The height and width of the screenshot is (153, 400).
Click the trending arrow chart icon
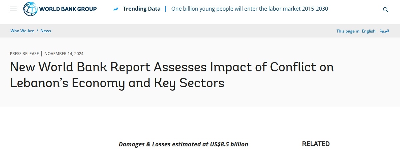point(116,9)
